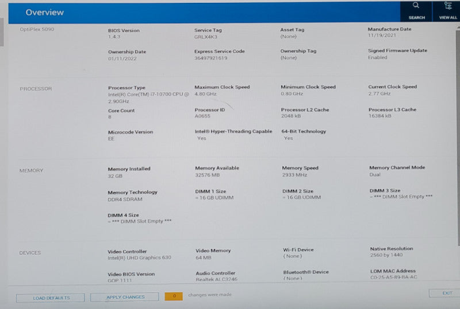Select the OptiPlex 5090 model label
The width and height of the screenshot is (460, 309).
pos(37,29)
